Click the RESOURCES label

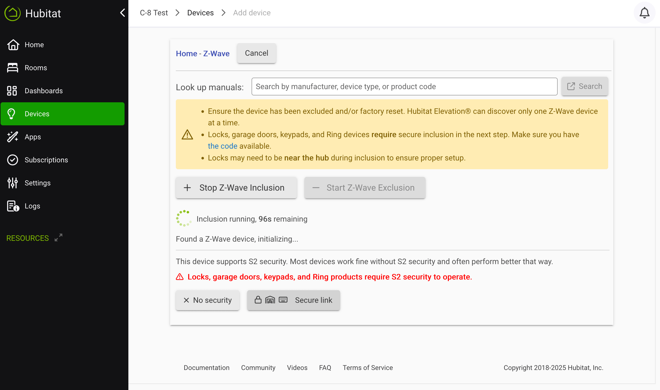pos(27,238)
